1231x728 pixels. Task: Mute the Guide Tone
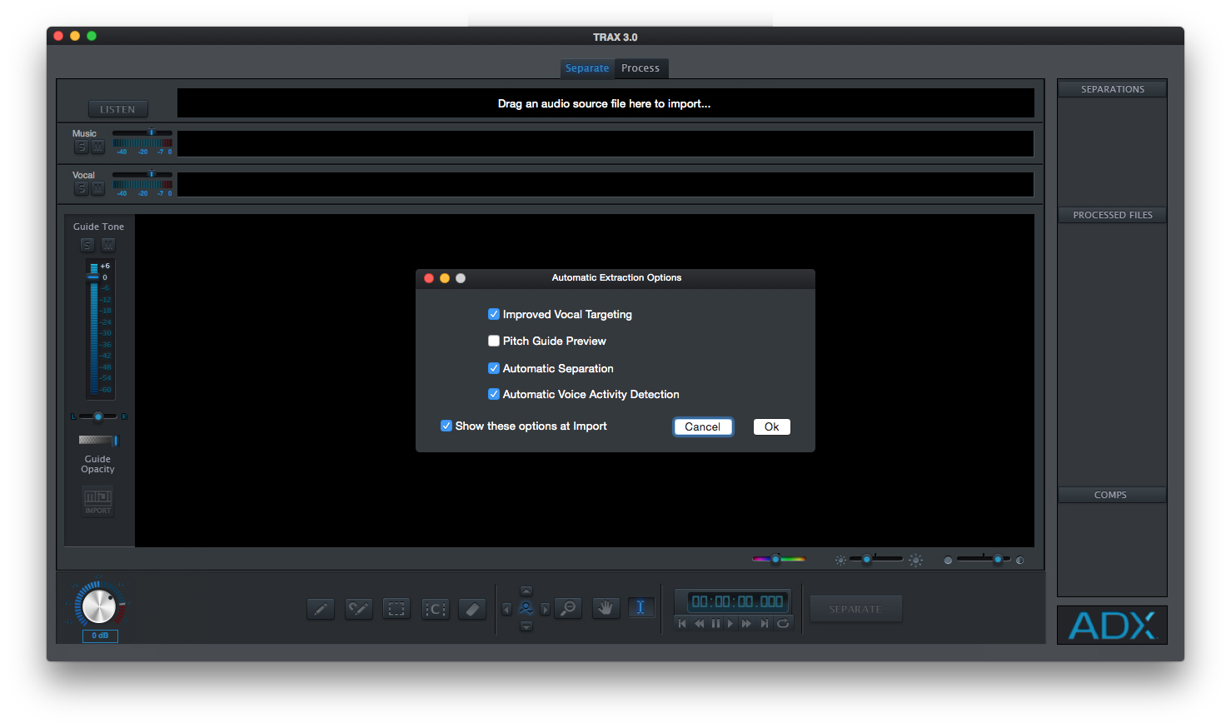(x=108, y=245)
